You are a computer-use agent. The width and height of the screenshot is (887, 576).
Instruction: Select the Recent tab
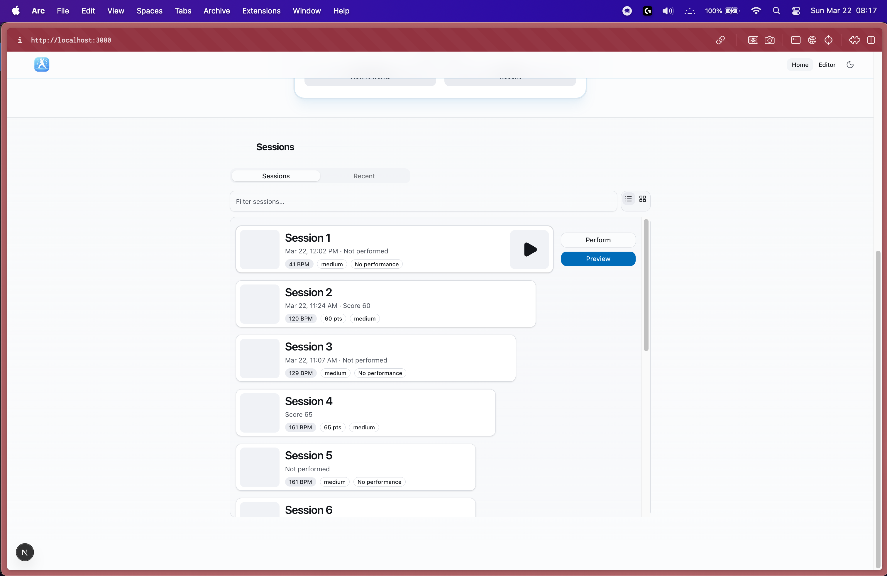click(364, 176)
